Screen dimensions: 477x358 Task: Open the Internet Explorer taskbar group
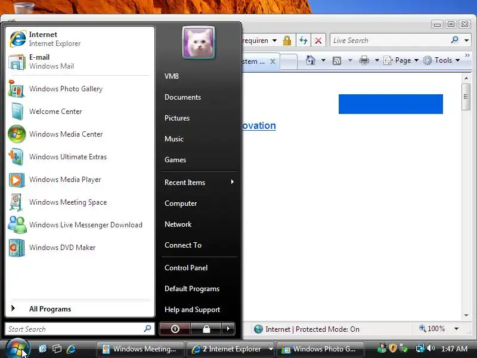pos(230,349)
